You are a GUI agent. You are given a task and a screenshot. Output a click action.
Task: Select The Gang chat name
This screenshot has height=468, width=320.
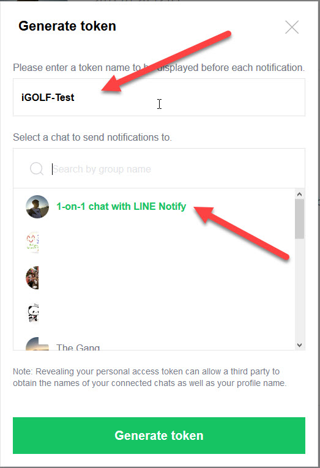coord(78,347)
